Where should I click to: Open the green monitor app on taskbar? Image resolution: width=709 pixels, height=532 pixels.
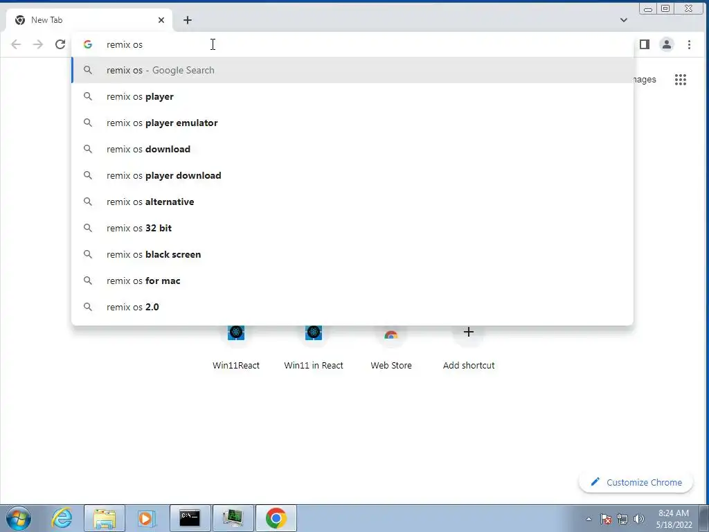(233, 518)
